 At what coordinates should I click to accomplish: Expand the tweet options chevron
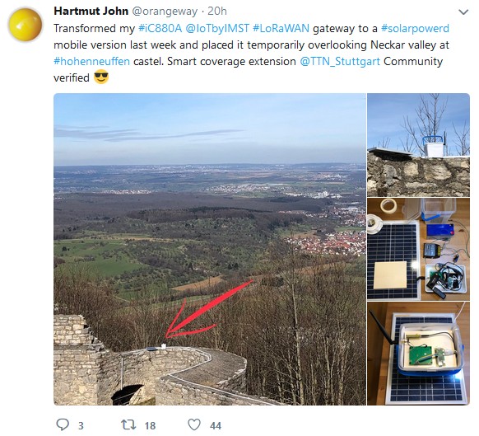[463, 12]
